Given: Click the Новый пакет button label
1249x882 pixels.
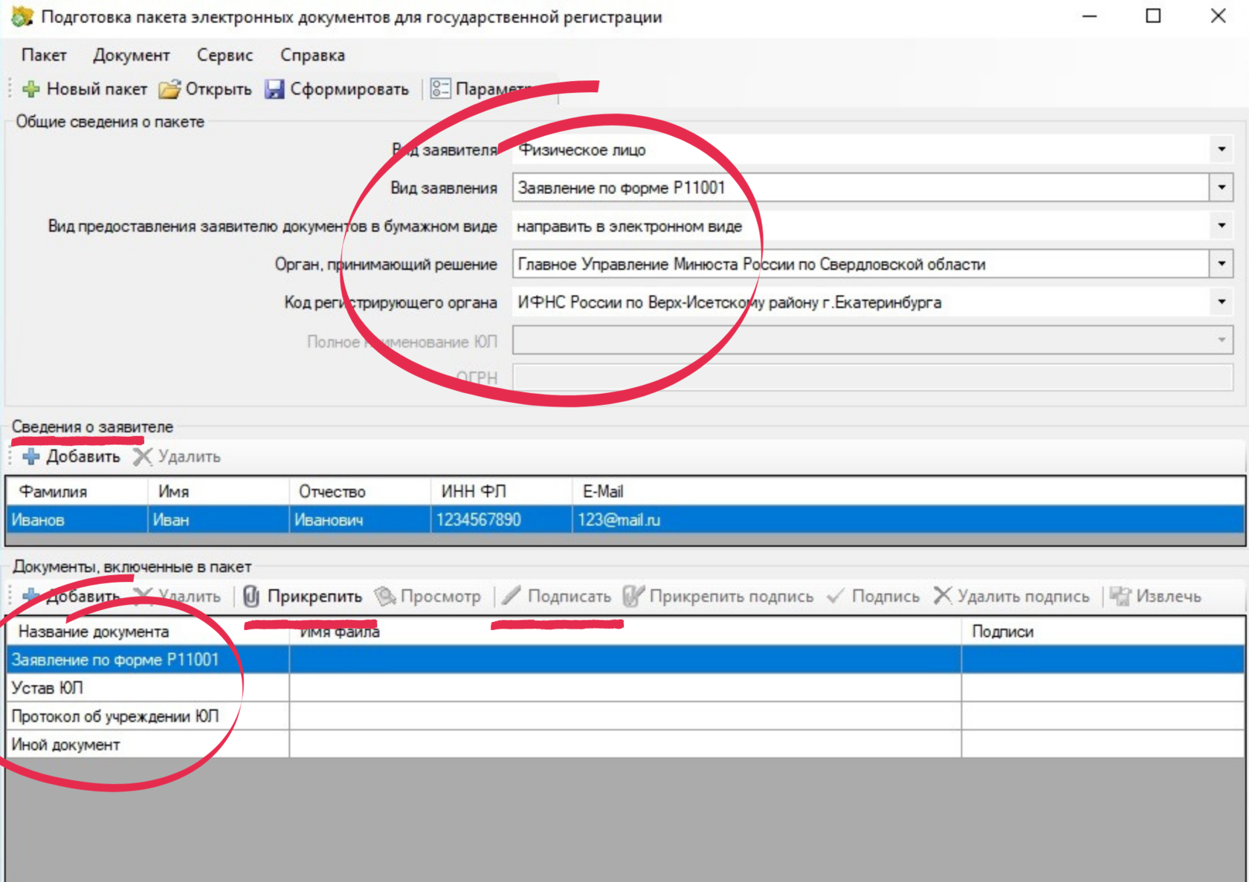Looking at the screenshot, I should (x=97, y=89).
